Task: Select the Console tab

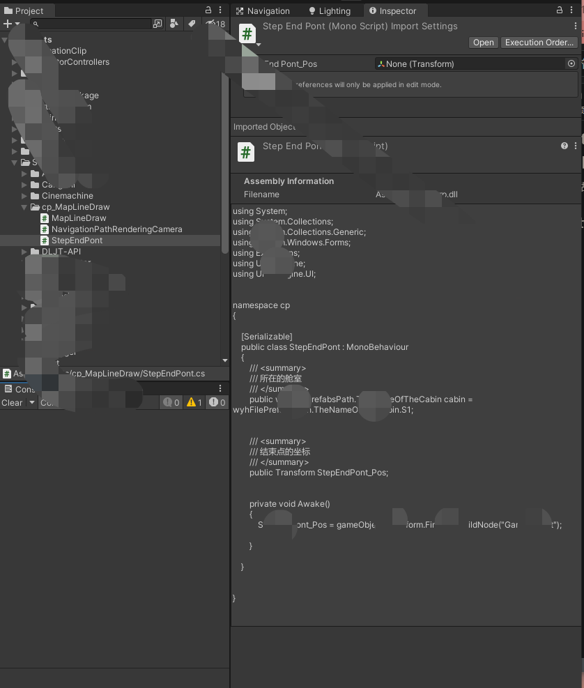Action: tap(20, 389)
